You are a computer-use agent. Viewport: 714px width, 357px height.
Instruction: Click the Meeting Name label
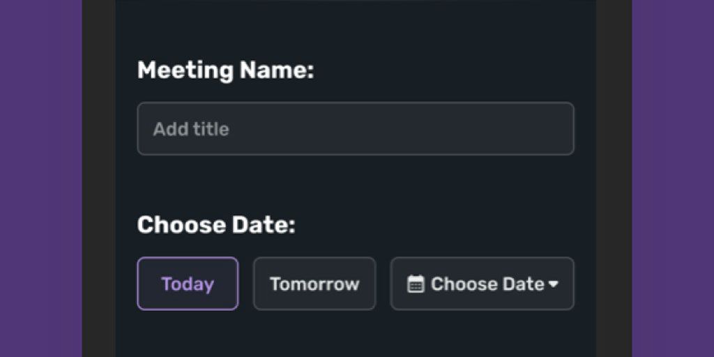[225, 70]
